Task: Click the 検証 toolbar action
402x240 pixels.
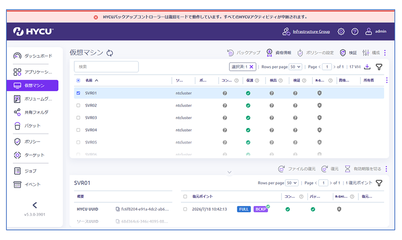Action: [348, 53]
